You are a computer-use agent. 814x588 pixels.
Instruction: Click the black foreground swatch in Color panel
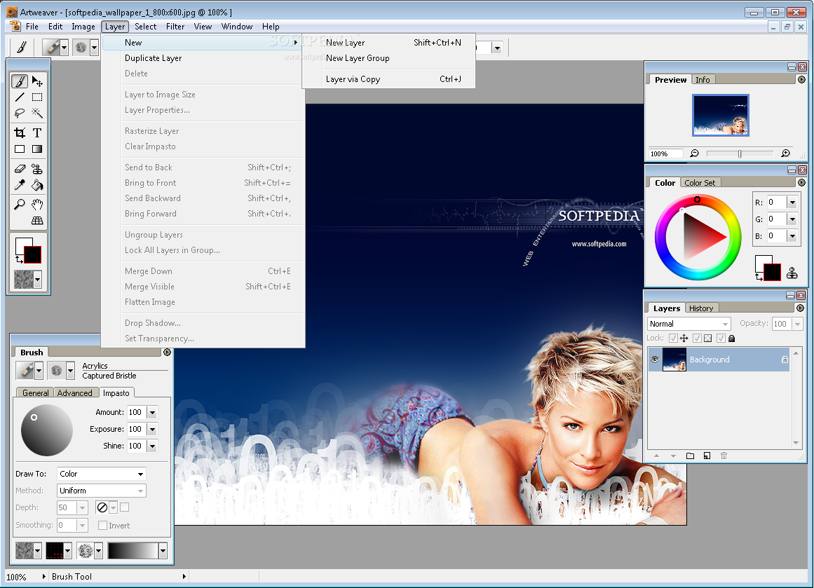pos(773,272)
